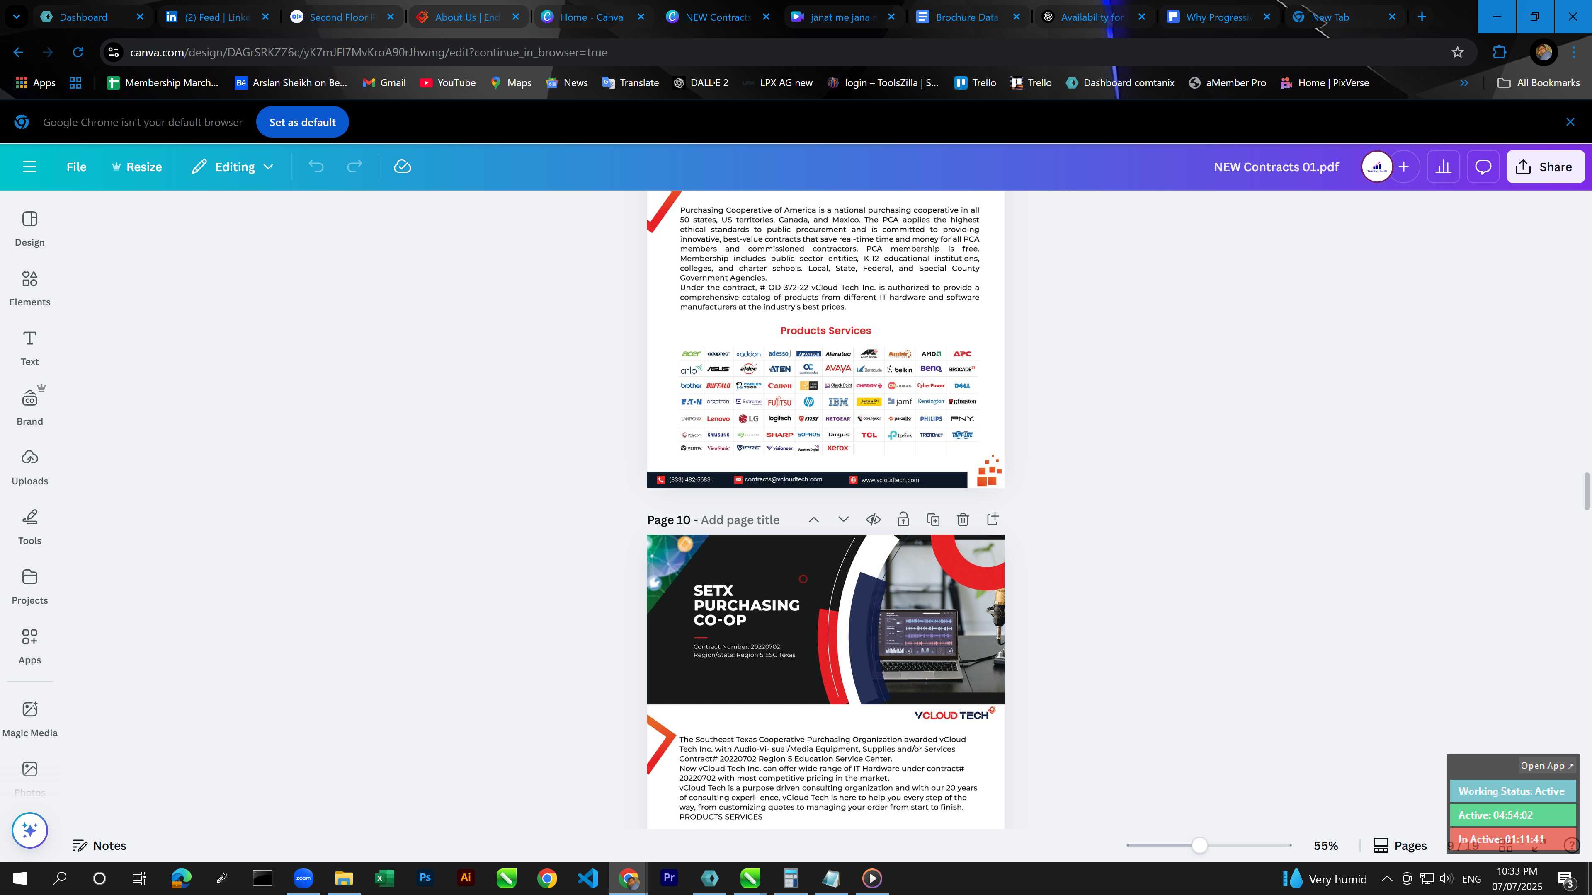Open the Tools panel
The height and width of the screenshot is (895, 1592).
click(30, 527)
